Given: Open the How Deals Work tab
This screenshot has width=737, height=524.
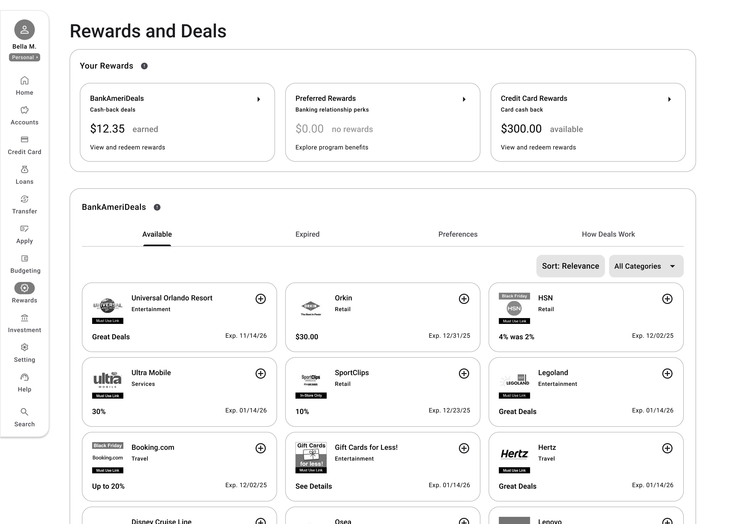Looking at the screenshot, I should (x=608, y=234).
